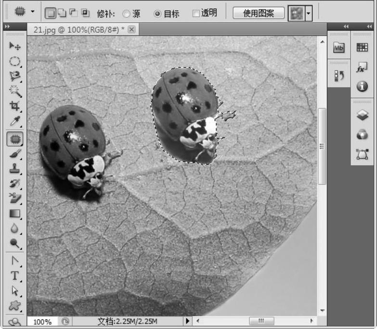This screenshot has width=377, height=329.
Task: Pick the Eyedropper tool
Action: pyautogui.click(x=15, y=121)
